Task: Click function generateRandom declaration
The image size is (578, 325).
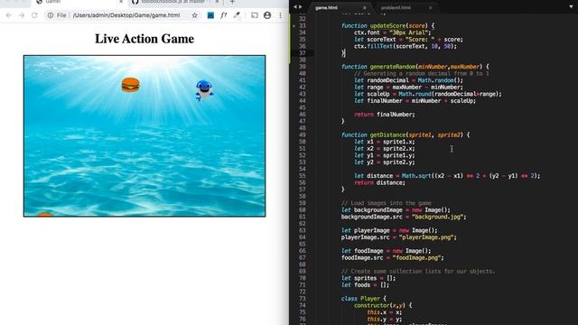Action: [x=415, y=67]
